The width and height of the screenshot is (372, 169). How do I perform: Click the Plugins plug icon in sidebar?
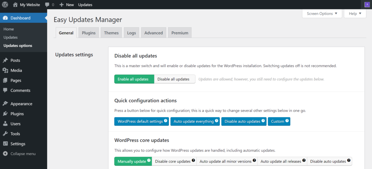(x=5, y=114)
